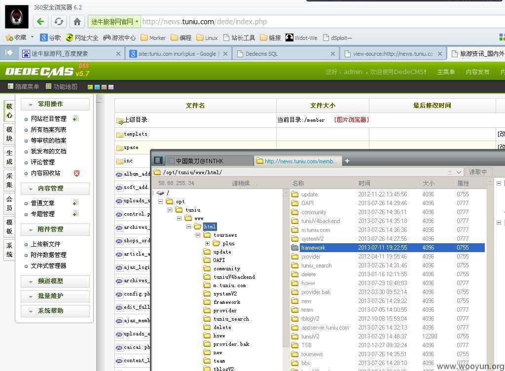Open the 主菜单 top menu

pyautogui.click(x=446, y=72)
